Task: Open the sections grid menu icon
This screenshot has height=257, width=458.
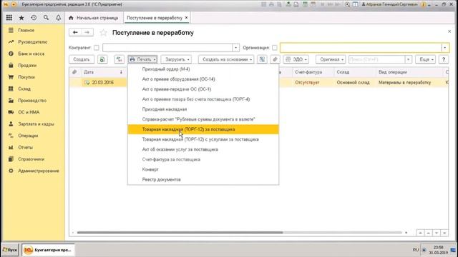Action: point(9,18)
